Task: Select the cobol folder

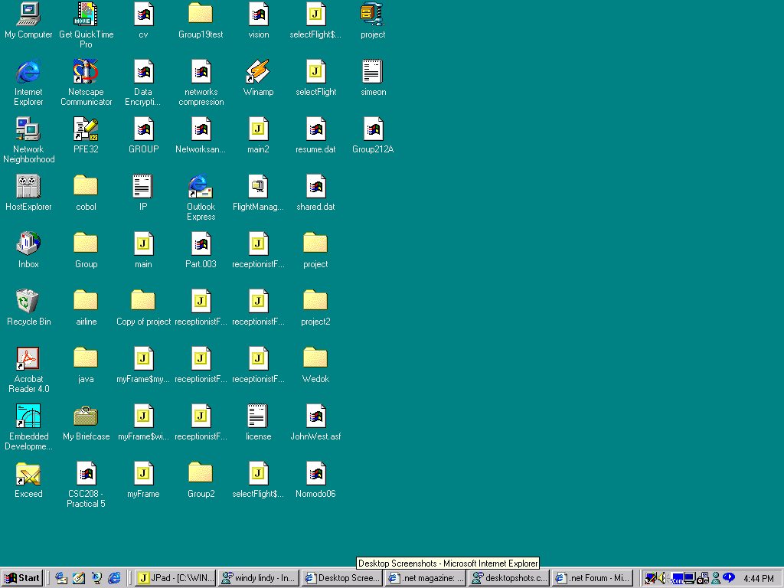Action: (86, 186)
